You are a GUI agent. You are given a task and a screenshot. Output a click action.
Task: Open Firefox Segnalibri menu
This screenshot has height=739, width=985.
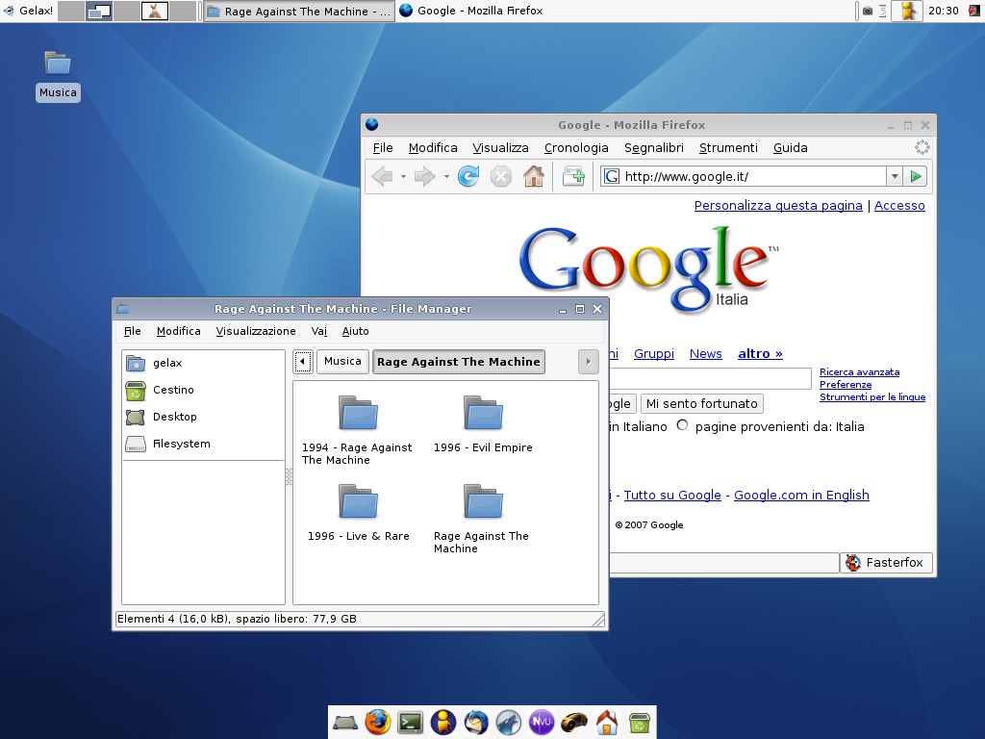(x=653, y=147)
